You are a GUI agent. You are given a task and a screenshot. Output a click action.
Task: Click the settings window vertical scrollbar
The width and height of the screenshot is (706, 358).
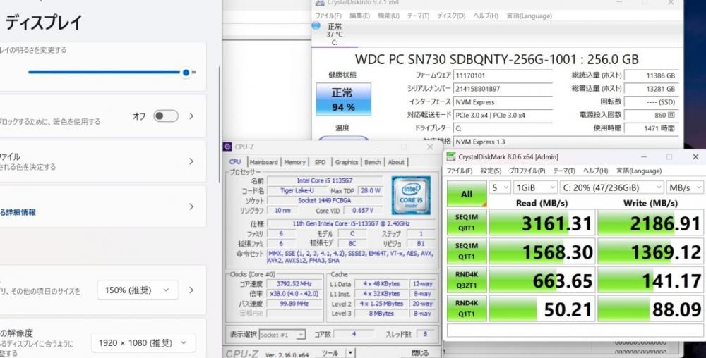click(x=220, y=123)
